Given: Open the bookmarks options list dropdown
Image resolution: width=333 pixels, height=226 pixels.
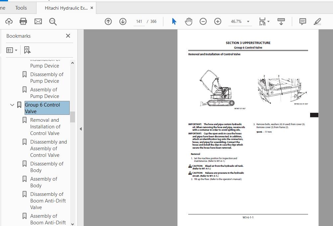Looking at the screenshot, I should (x=12, y=50).
